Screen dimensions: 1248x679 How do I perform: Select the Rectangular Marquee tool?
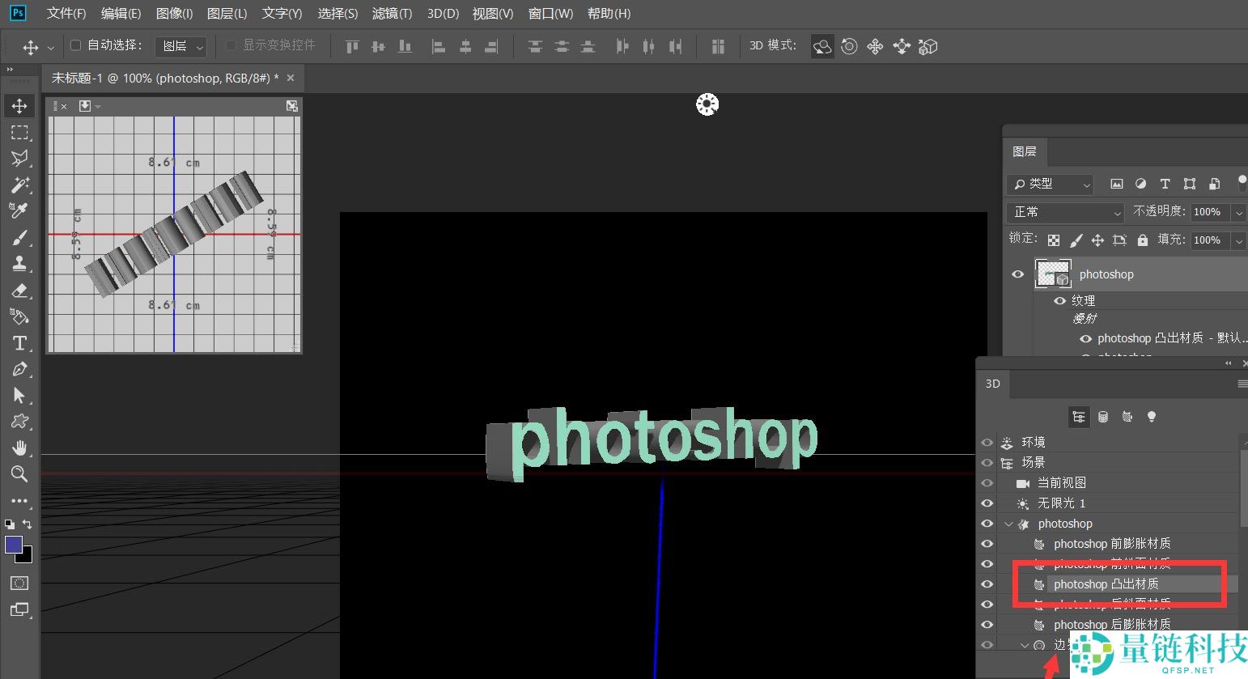[19, 132]
